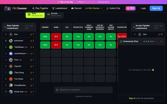Click the 4 guesses remaining text
The image size is (167, 104).
point(83,96)
